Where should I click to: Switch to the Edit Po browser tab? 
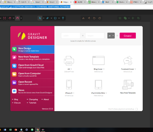click(24, 2)
